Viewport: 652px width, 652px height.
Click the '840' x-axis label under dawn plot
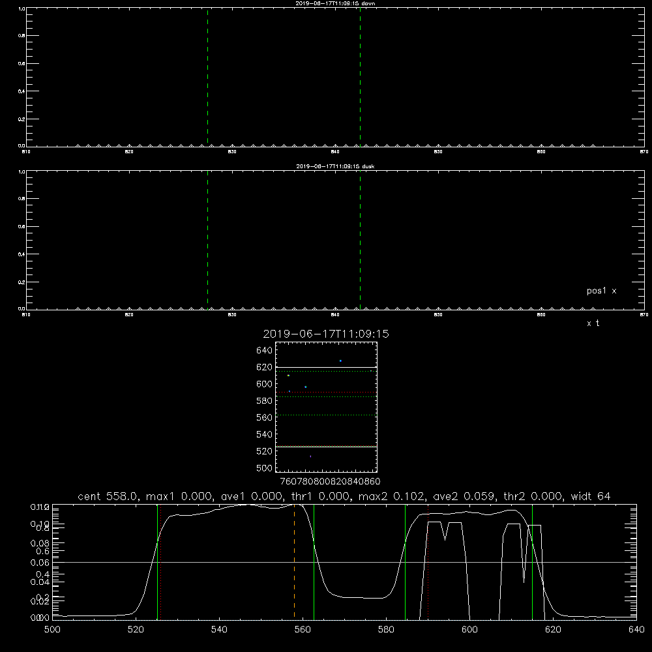click(x=335, y=152)
